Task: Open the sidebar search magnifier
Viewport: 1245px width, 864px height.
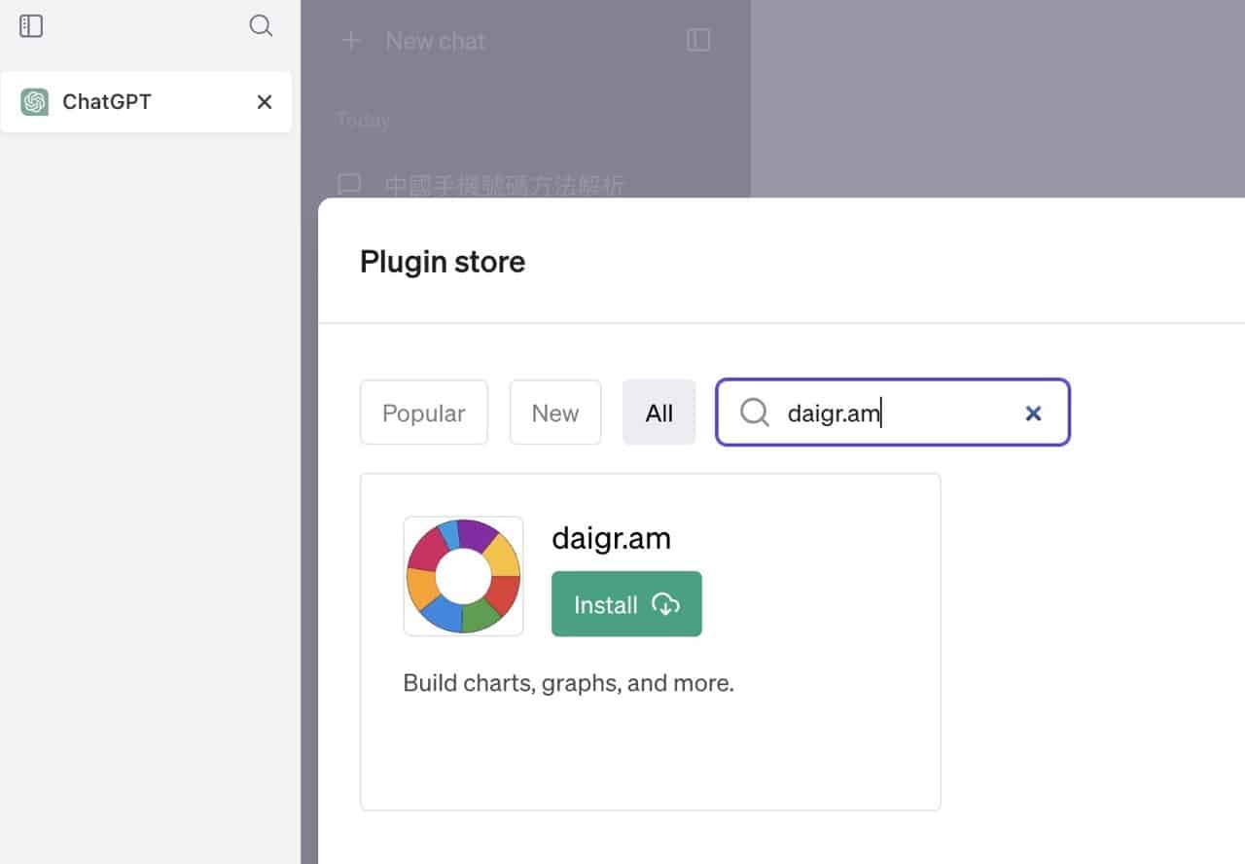Action: (261, 26)
